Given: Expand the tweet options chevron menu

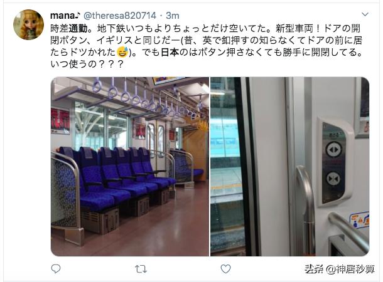Looking at the screenshot, I should 365,14.
